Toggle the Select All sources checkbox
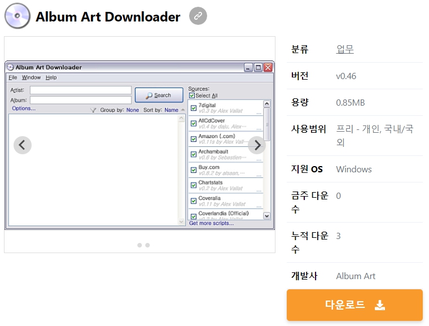Viewport: 429px width, 326px height. coord(192,95)
